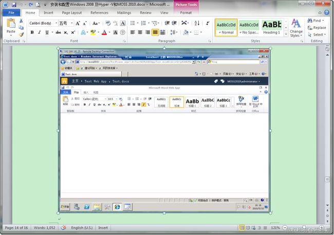Click the Grow Font icon

coord(78,23)
